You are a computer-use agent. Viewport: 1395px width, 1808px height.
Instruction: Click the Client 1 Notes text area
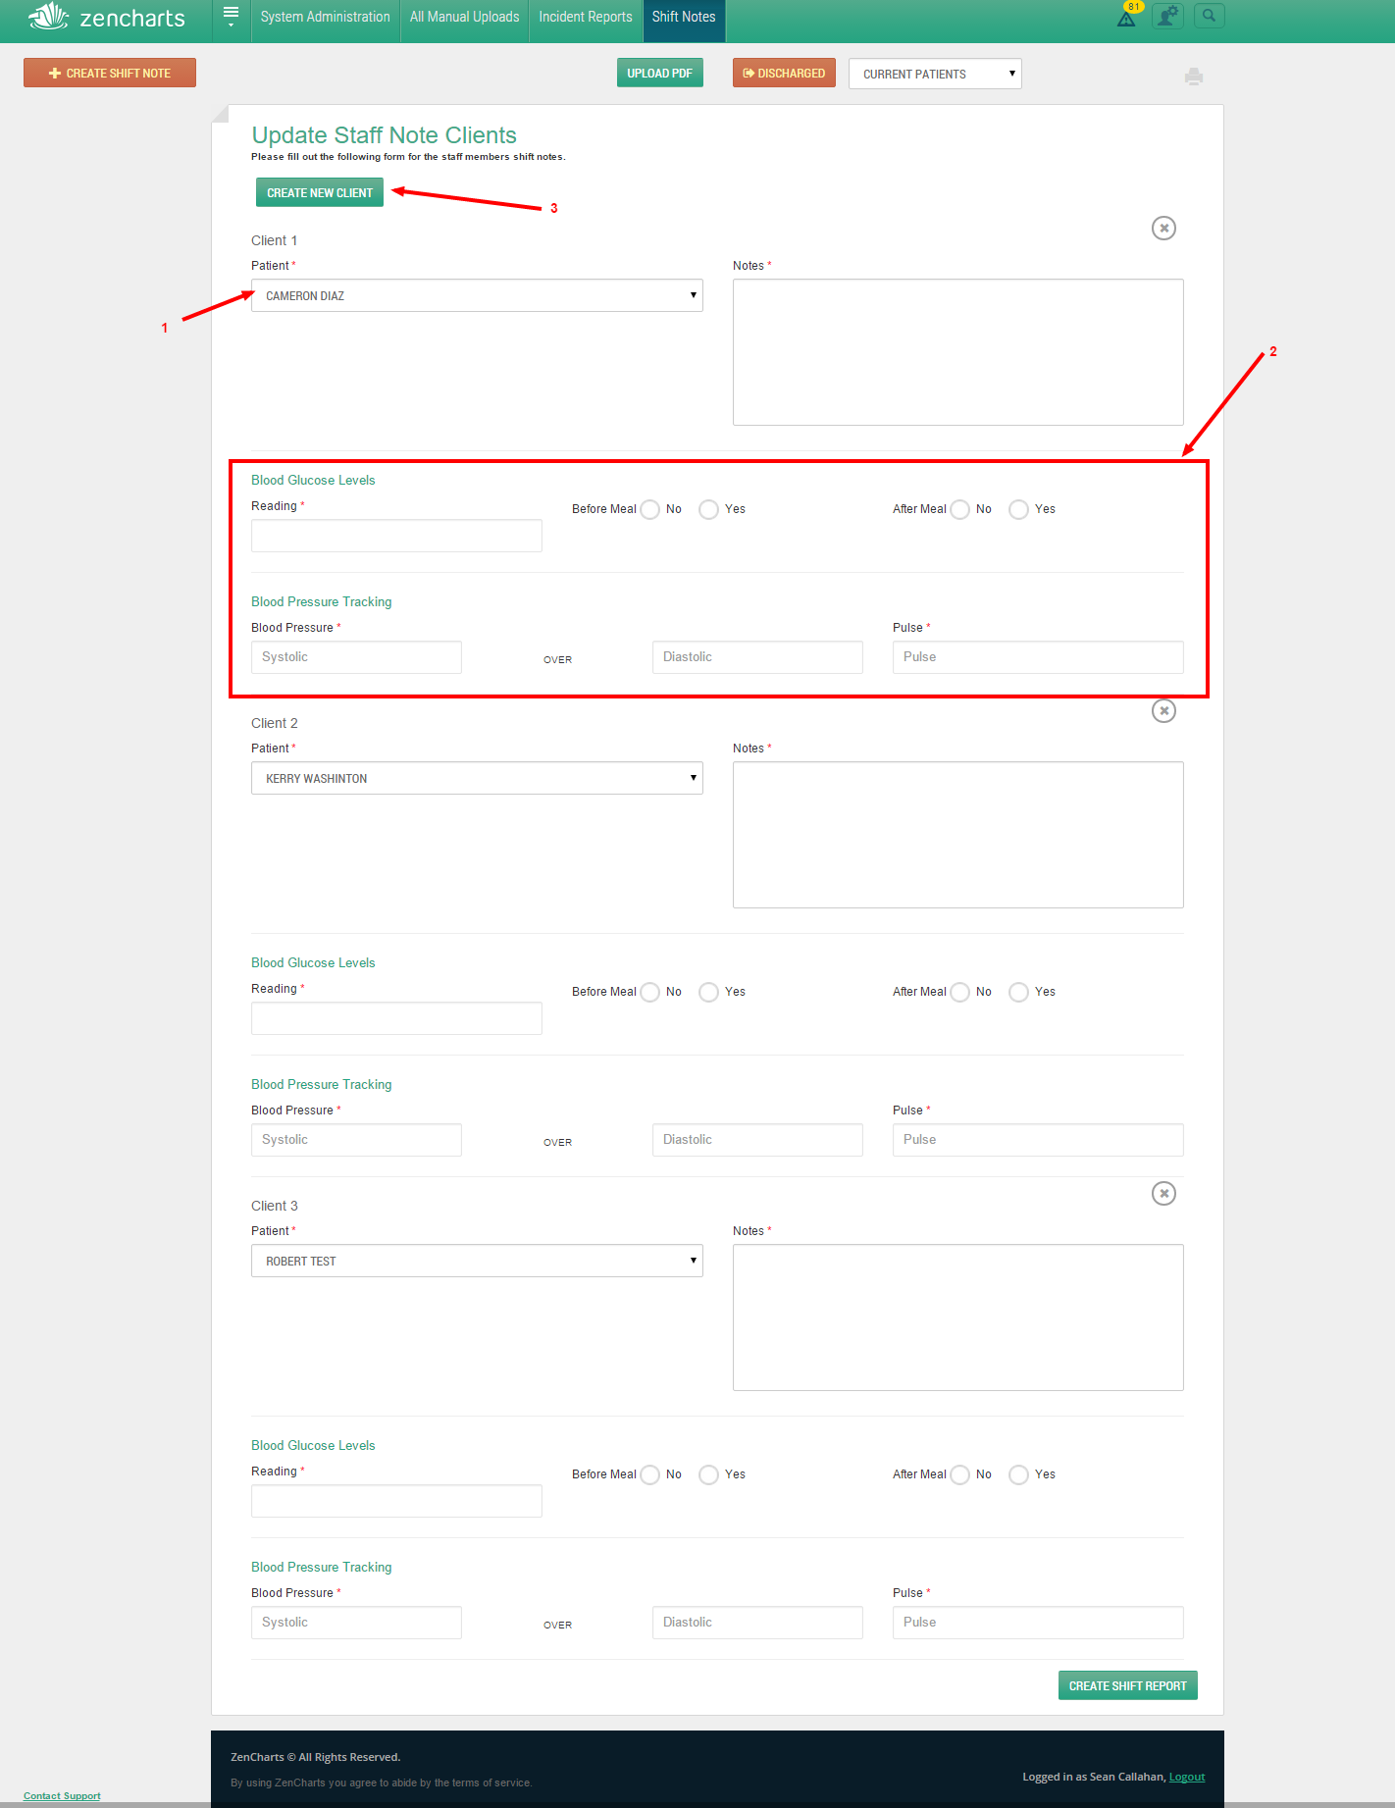click(957, 352)
